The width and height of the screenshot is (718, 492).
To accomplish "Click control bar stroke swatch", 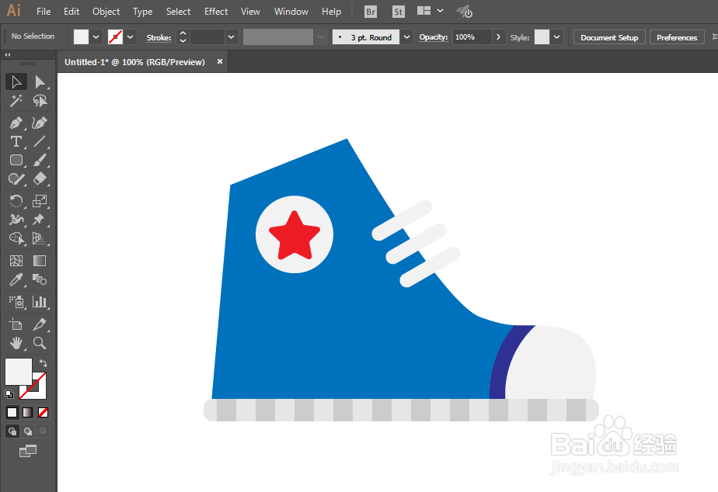I will click(x=115, y=37).
